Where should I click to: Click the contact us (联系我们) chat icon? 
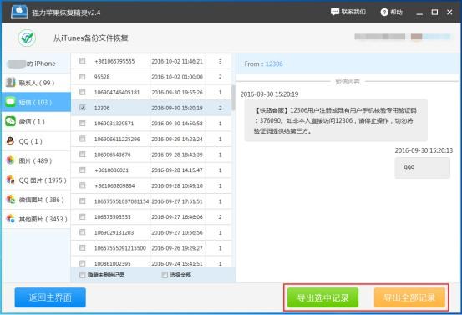click(335, 12)
